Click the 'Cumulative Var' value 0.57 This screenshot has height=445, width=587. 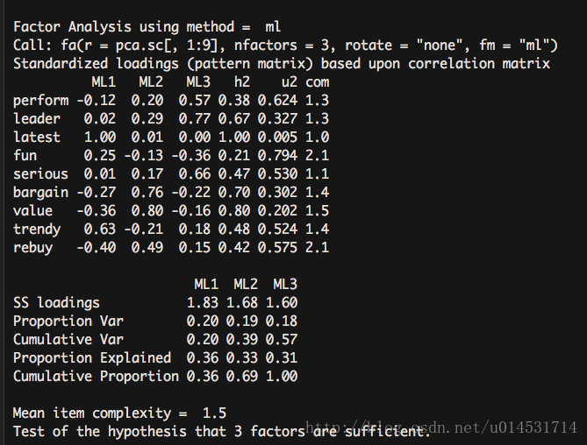point(282,340)
